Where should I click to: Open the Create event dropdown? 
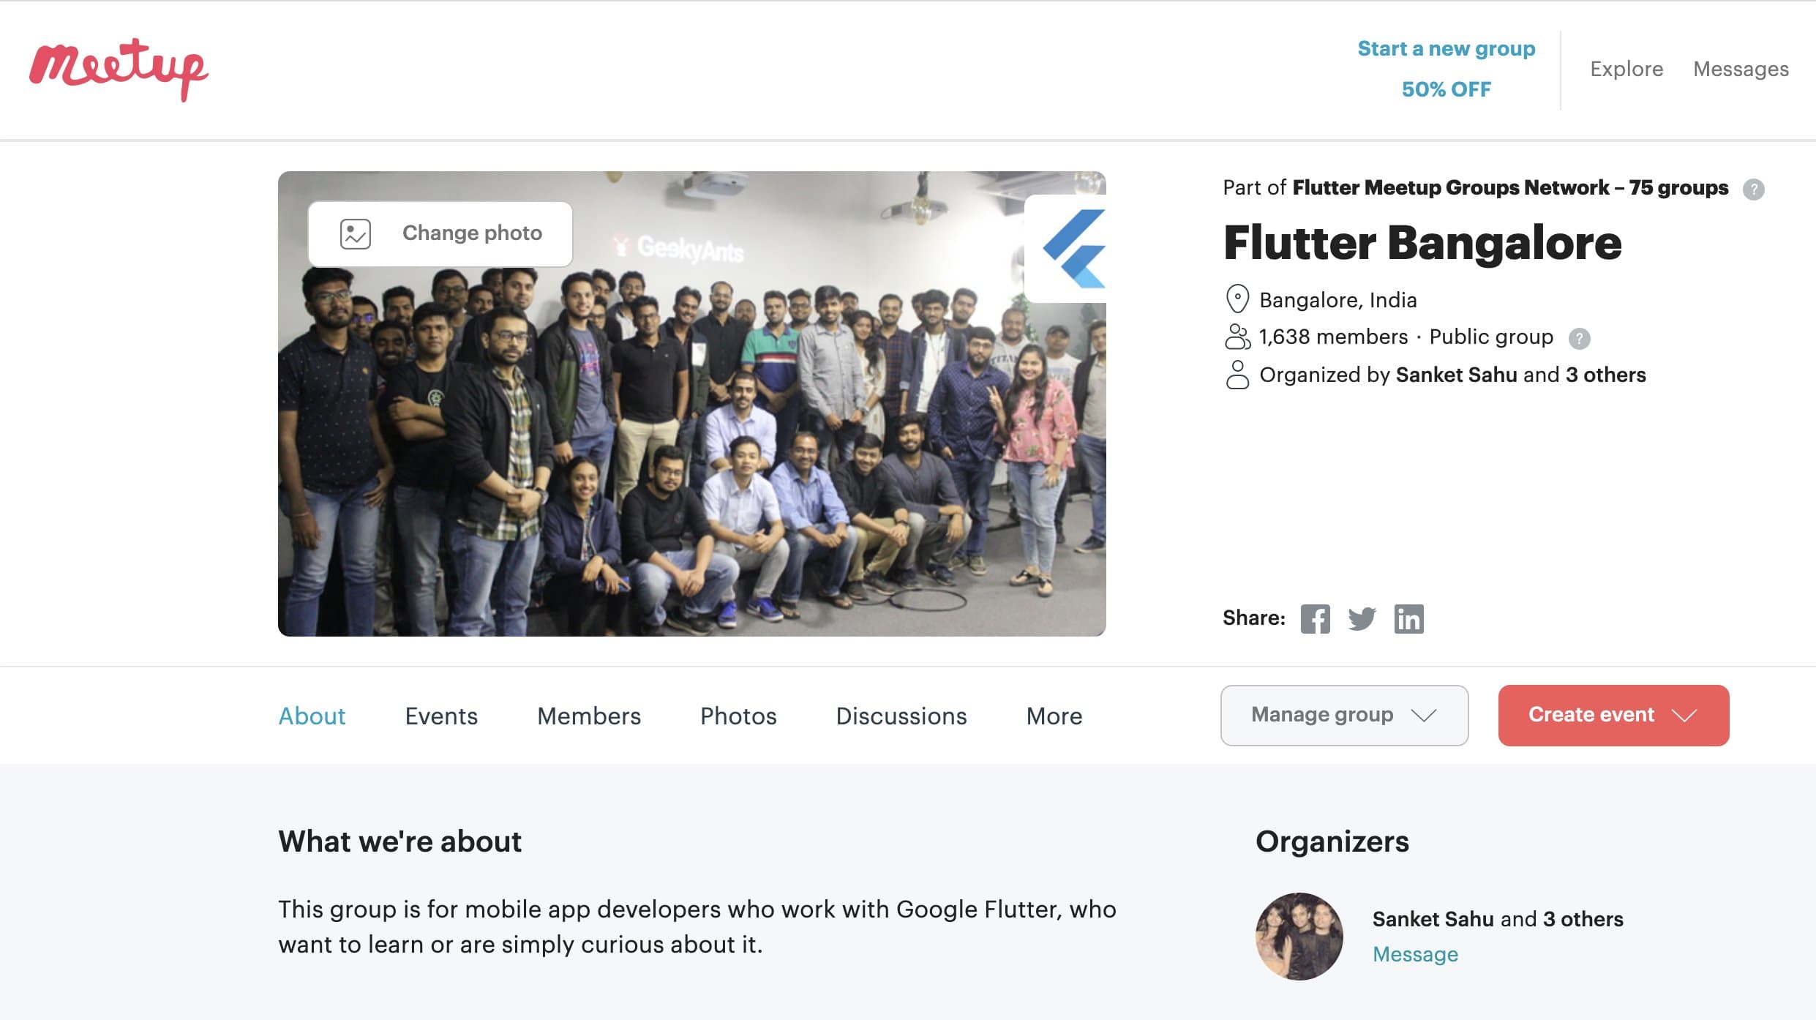1613,715
